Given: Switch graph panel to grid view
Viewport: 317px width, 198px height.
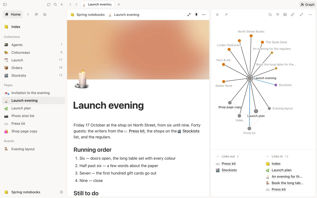Looking at the screenshot, I should pos(285,15).
